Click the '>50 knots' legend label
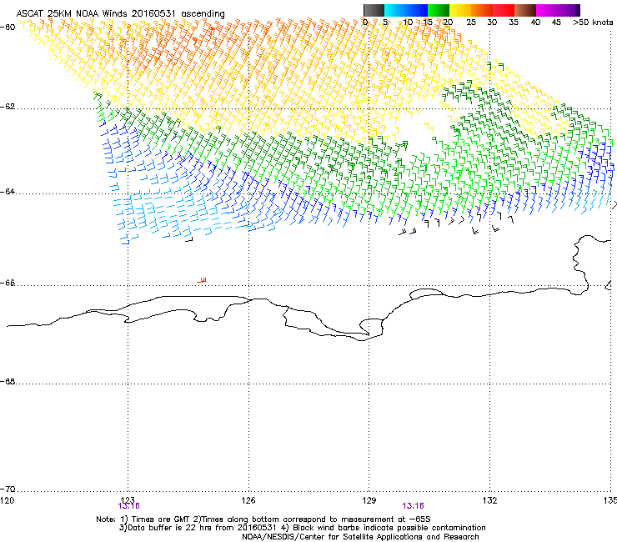Image resolution: width=617 pixels, height=542 pixels. tap(593, 23)
